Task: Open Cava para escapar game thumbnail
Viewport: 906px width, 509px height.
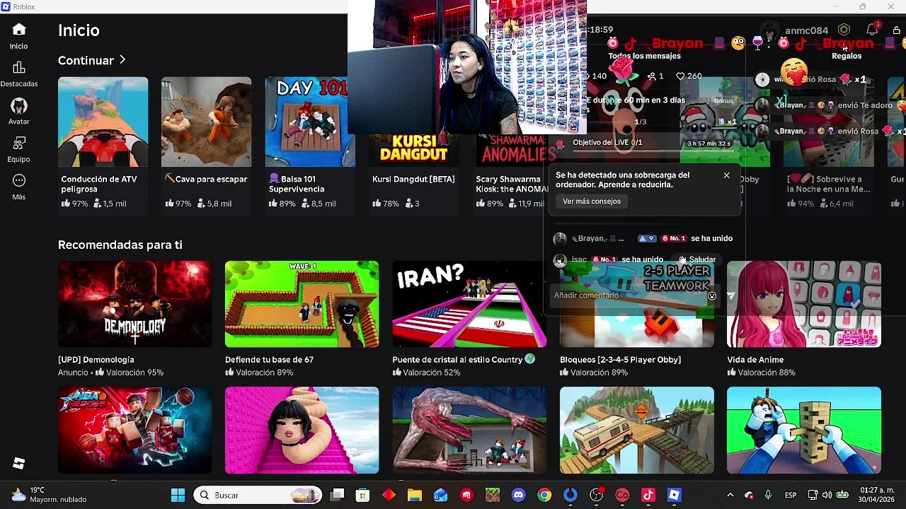Action: click(x=207, y=122)
